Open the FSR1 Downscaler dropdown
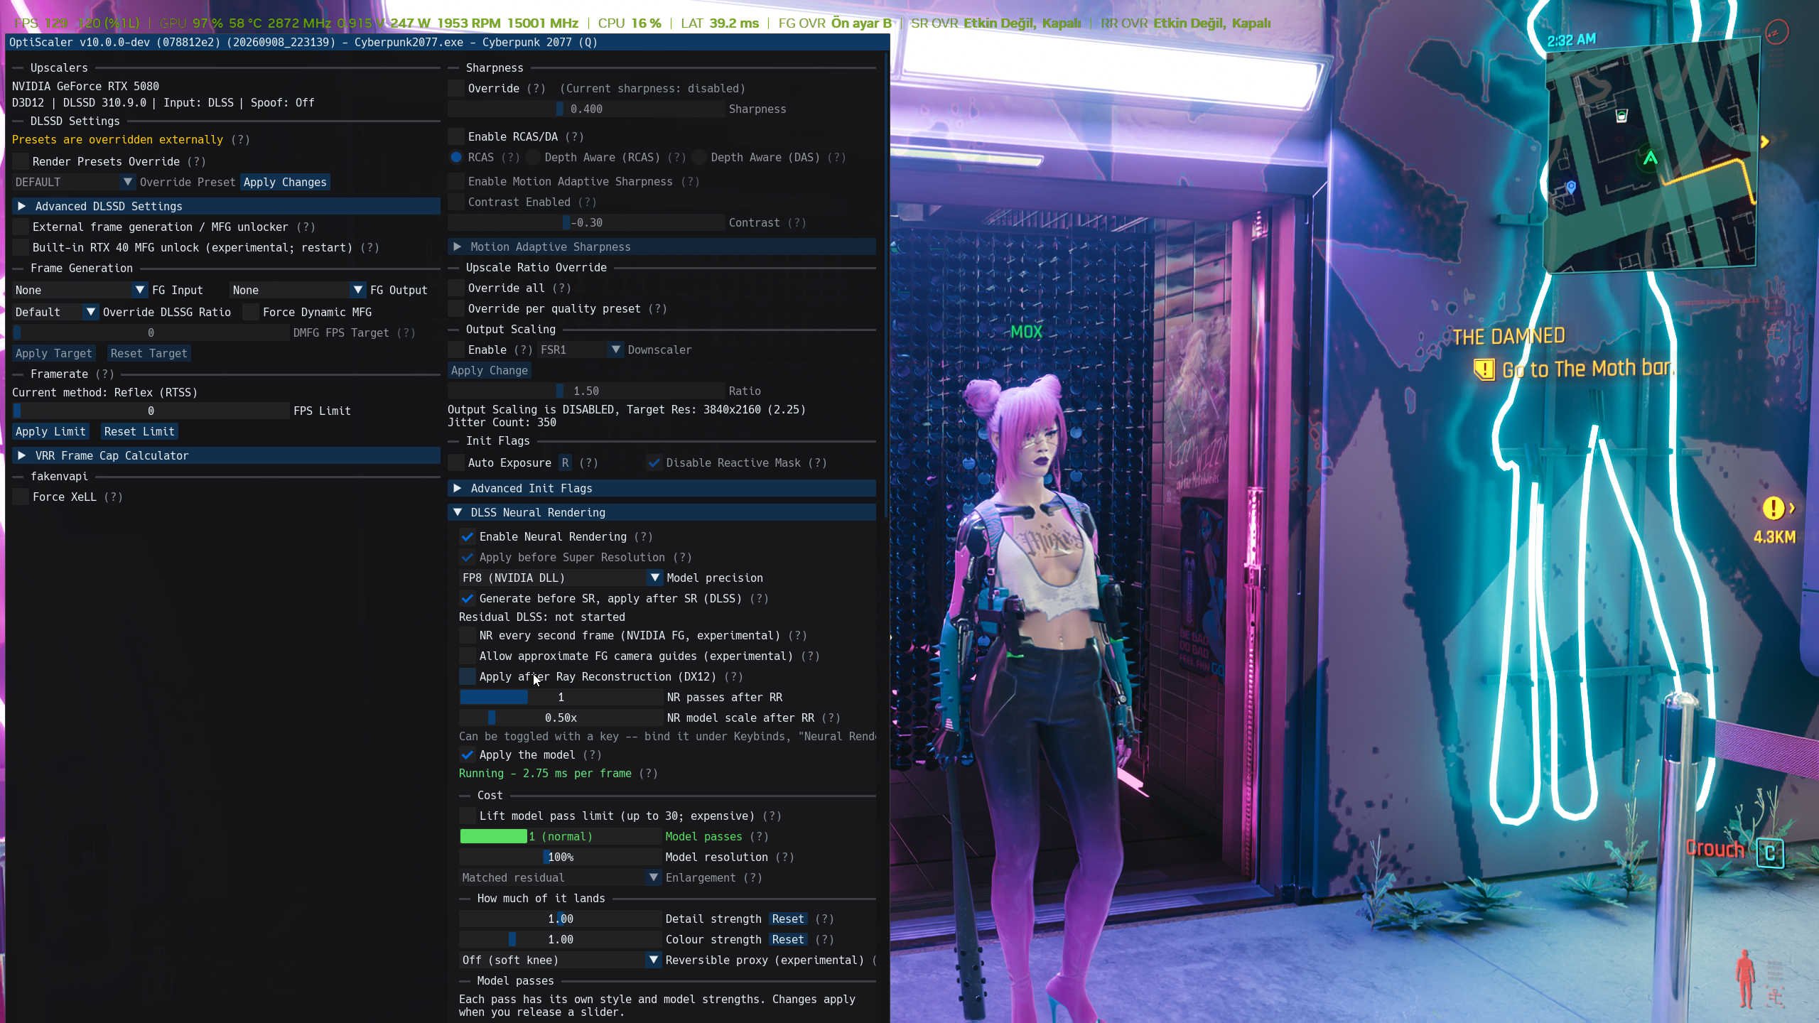Viewport: 1819px width, 1023px height. point(581,350)
